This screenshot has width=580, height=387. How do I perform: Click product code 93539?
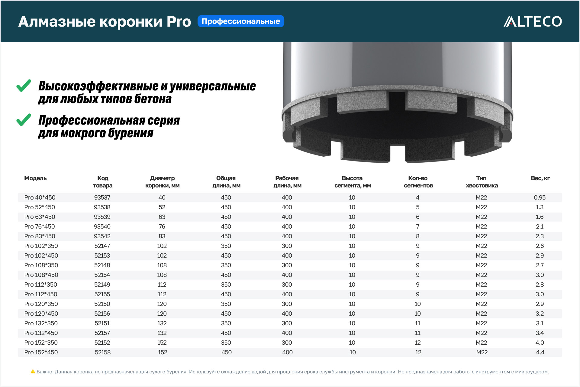pyautogui.click(x=102, y=217)
